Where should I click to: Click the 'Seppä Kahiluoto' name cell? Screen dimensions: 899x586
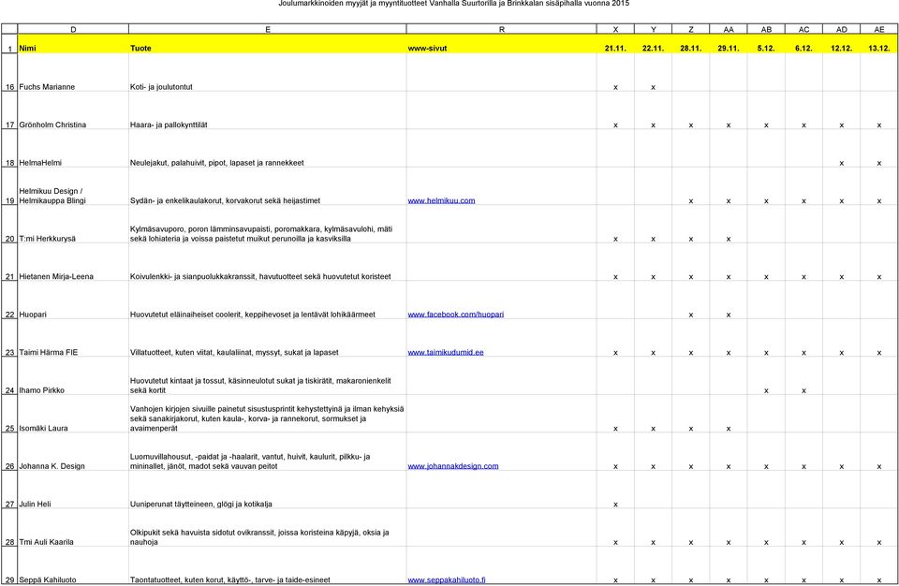[x=73, y=565]
